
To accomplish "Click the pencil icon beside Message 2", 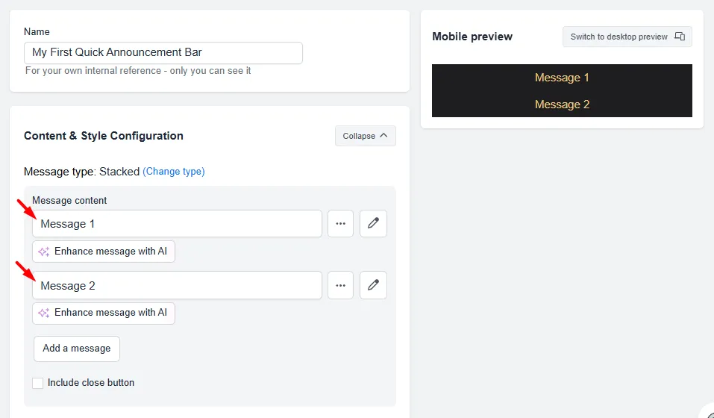I will (373, 285).
